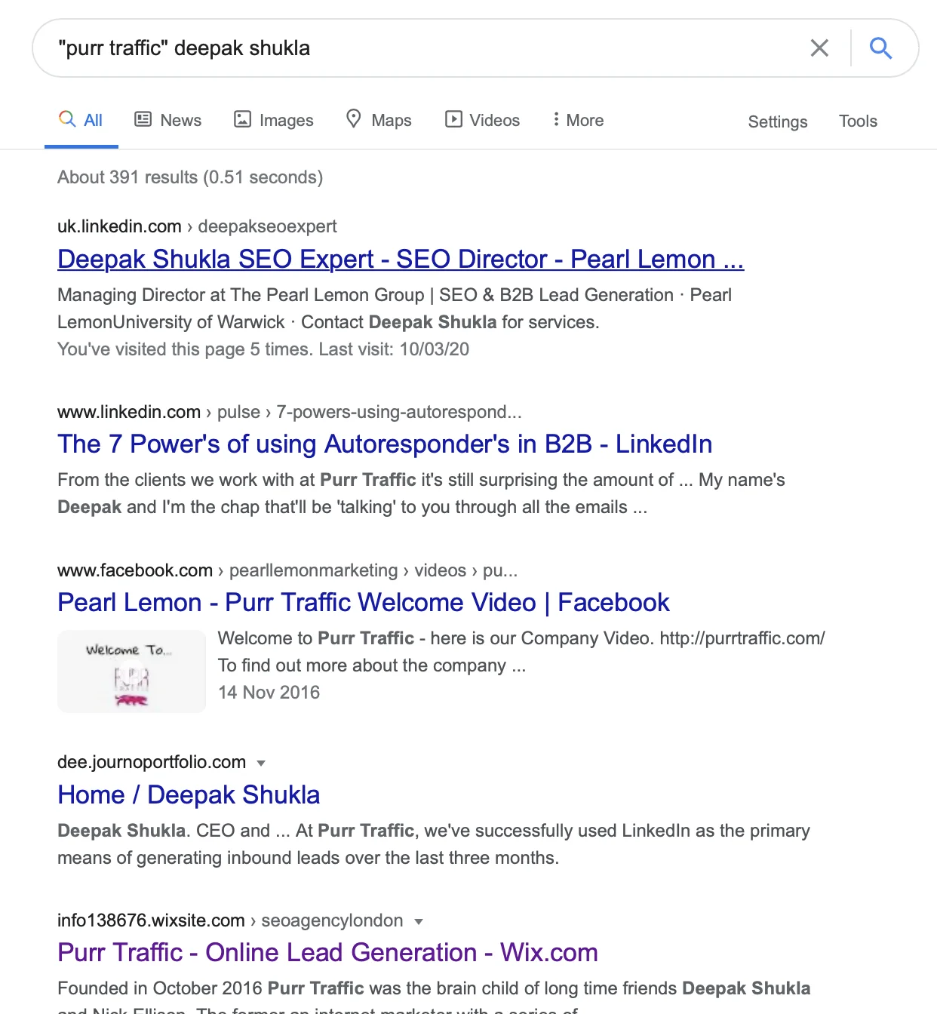Click the All tab magnifier icon

67,119
